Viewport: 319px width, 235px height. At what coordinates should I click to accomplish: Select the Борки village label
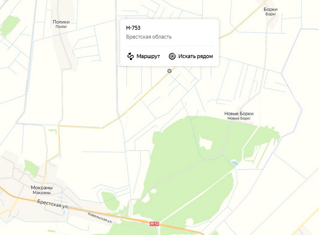click(x=270, y=9)
